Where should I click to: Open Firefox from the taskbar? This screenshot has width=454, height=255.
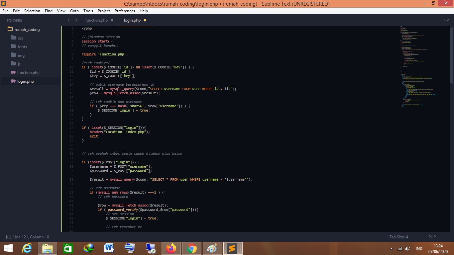171,248
